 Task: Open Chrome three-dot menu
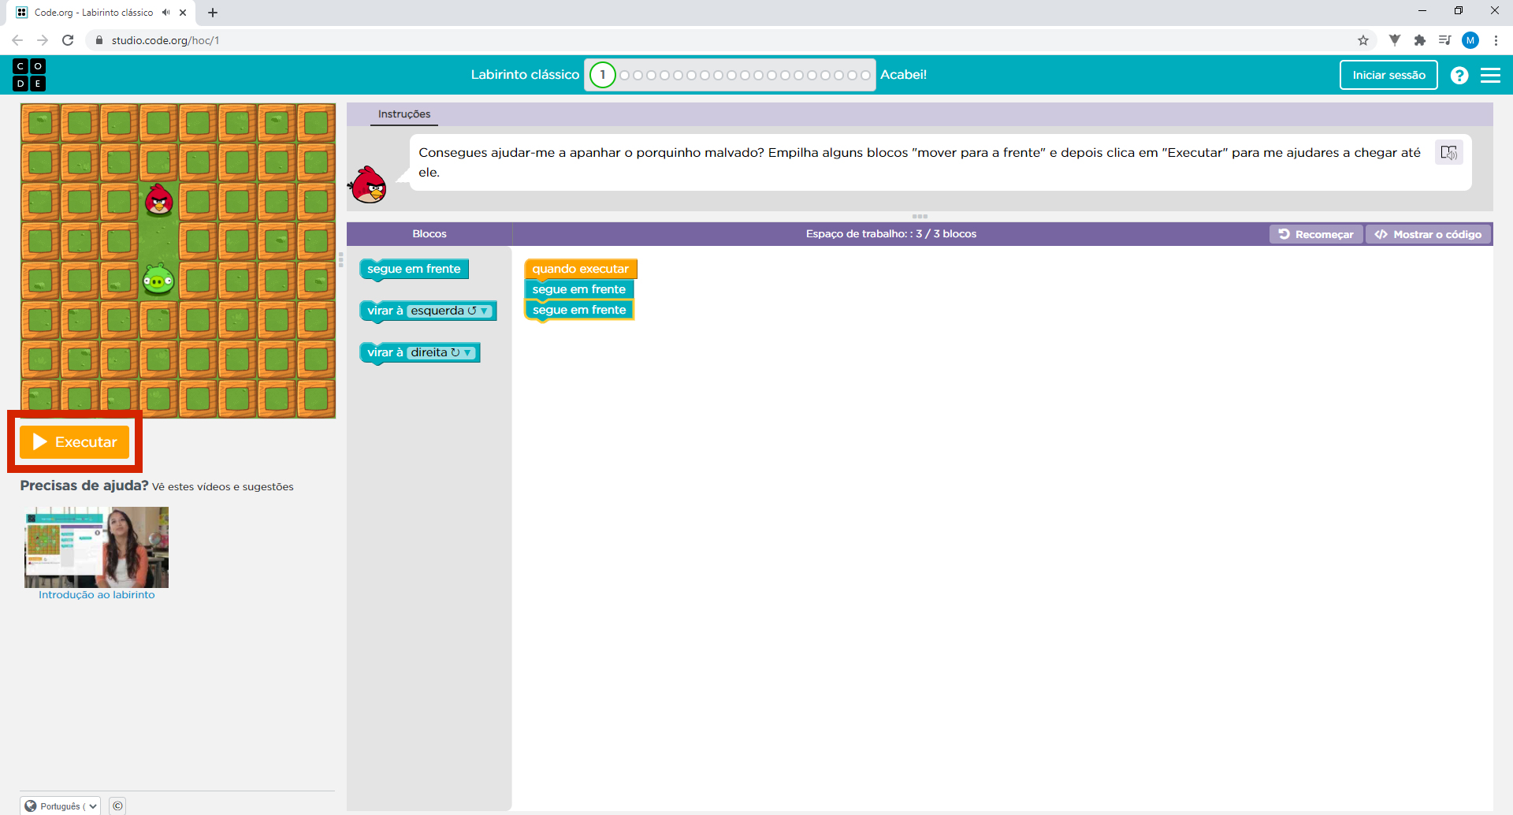(x=1496, y=40)
